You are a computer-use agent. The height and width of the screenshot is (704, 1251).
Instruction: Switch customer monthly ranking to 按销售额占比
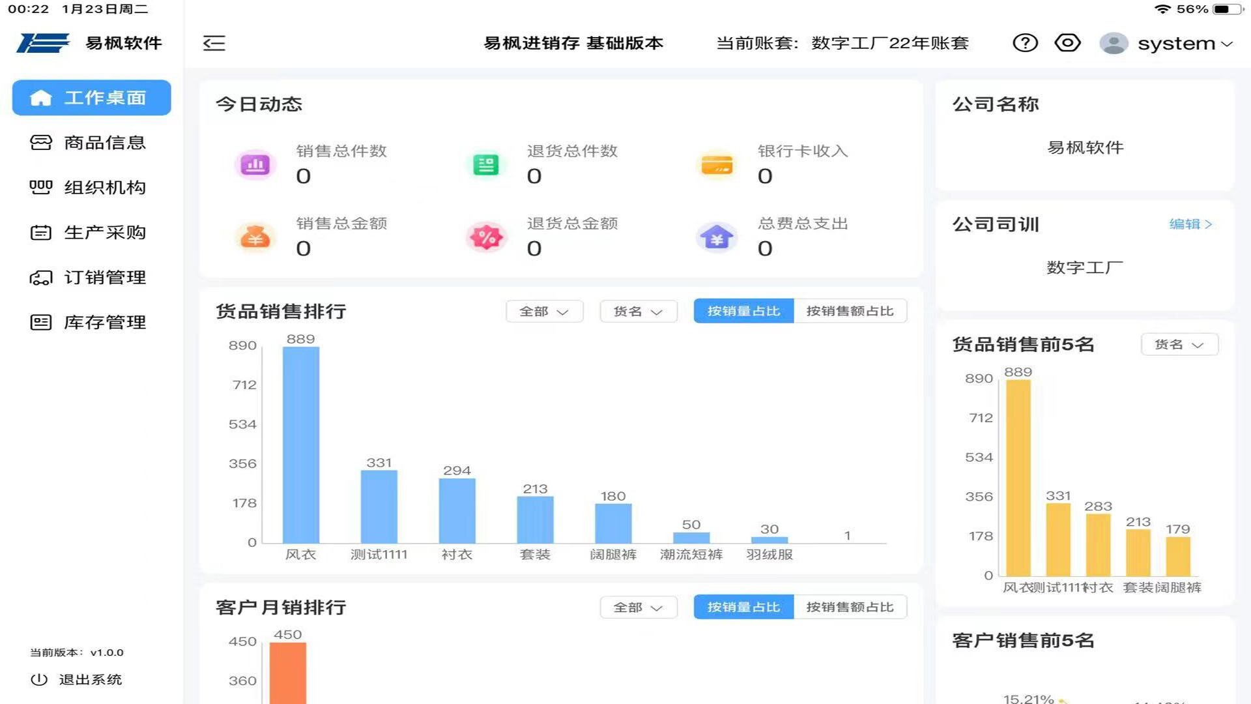(x=850, y=607)
